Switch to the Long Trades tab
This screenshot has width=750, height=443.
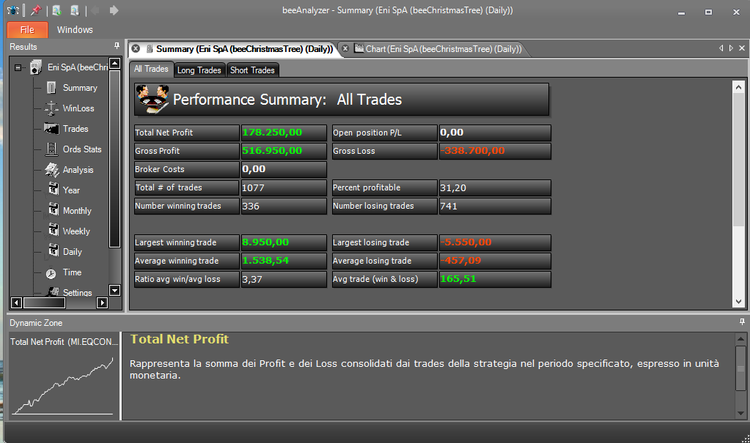coord(199,70)
